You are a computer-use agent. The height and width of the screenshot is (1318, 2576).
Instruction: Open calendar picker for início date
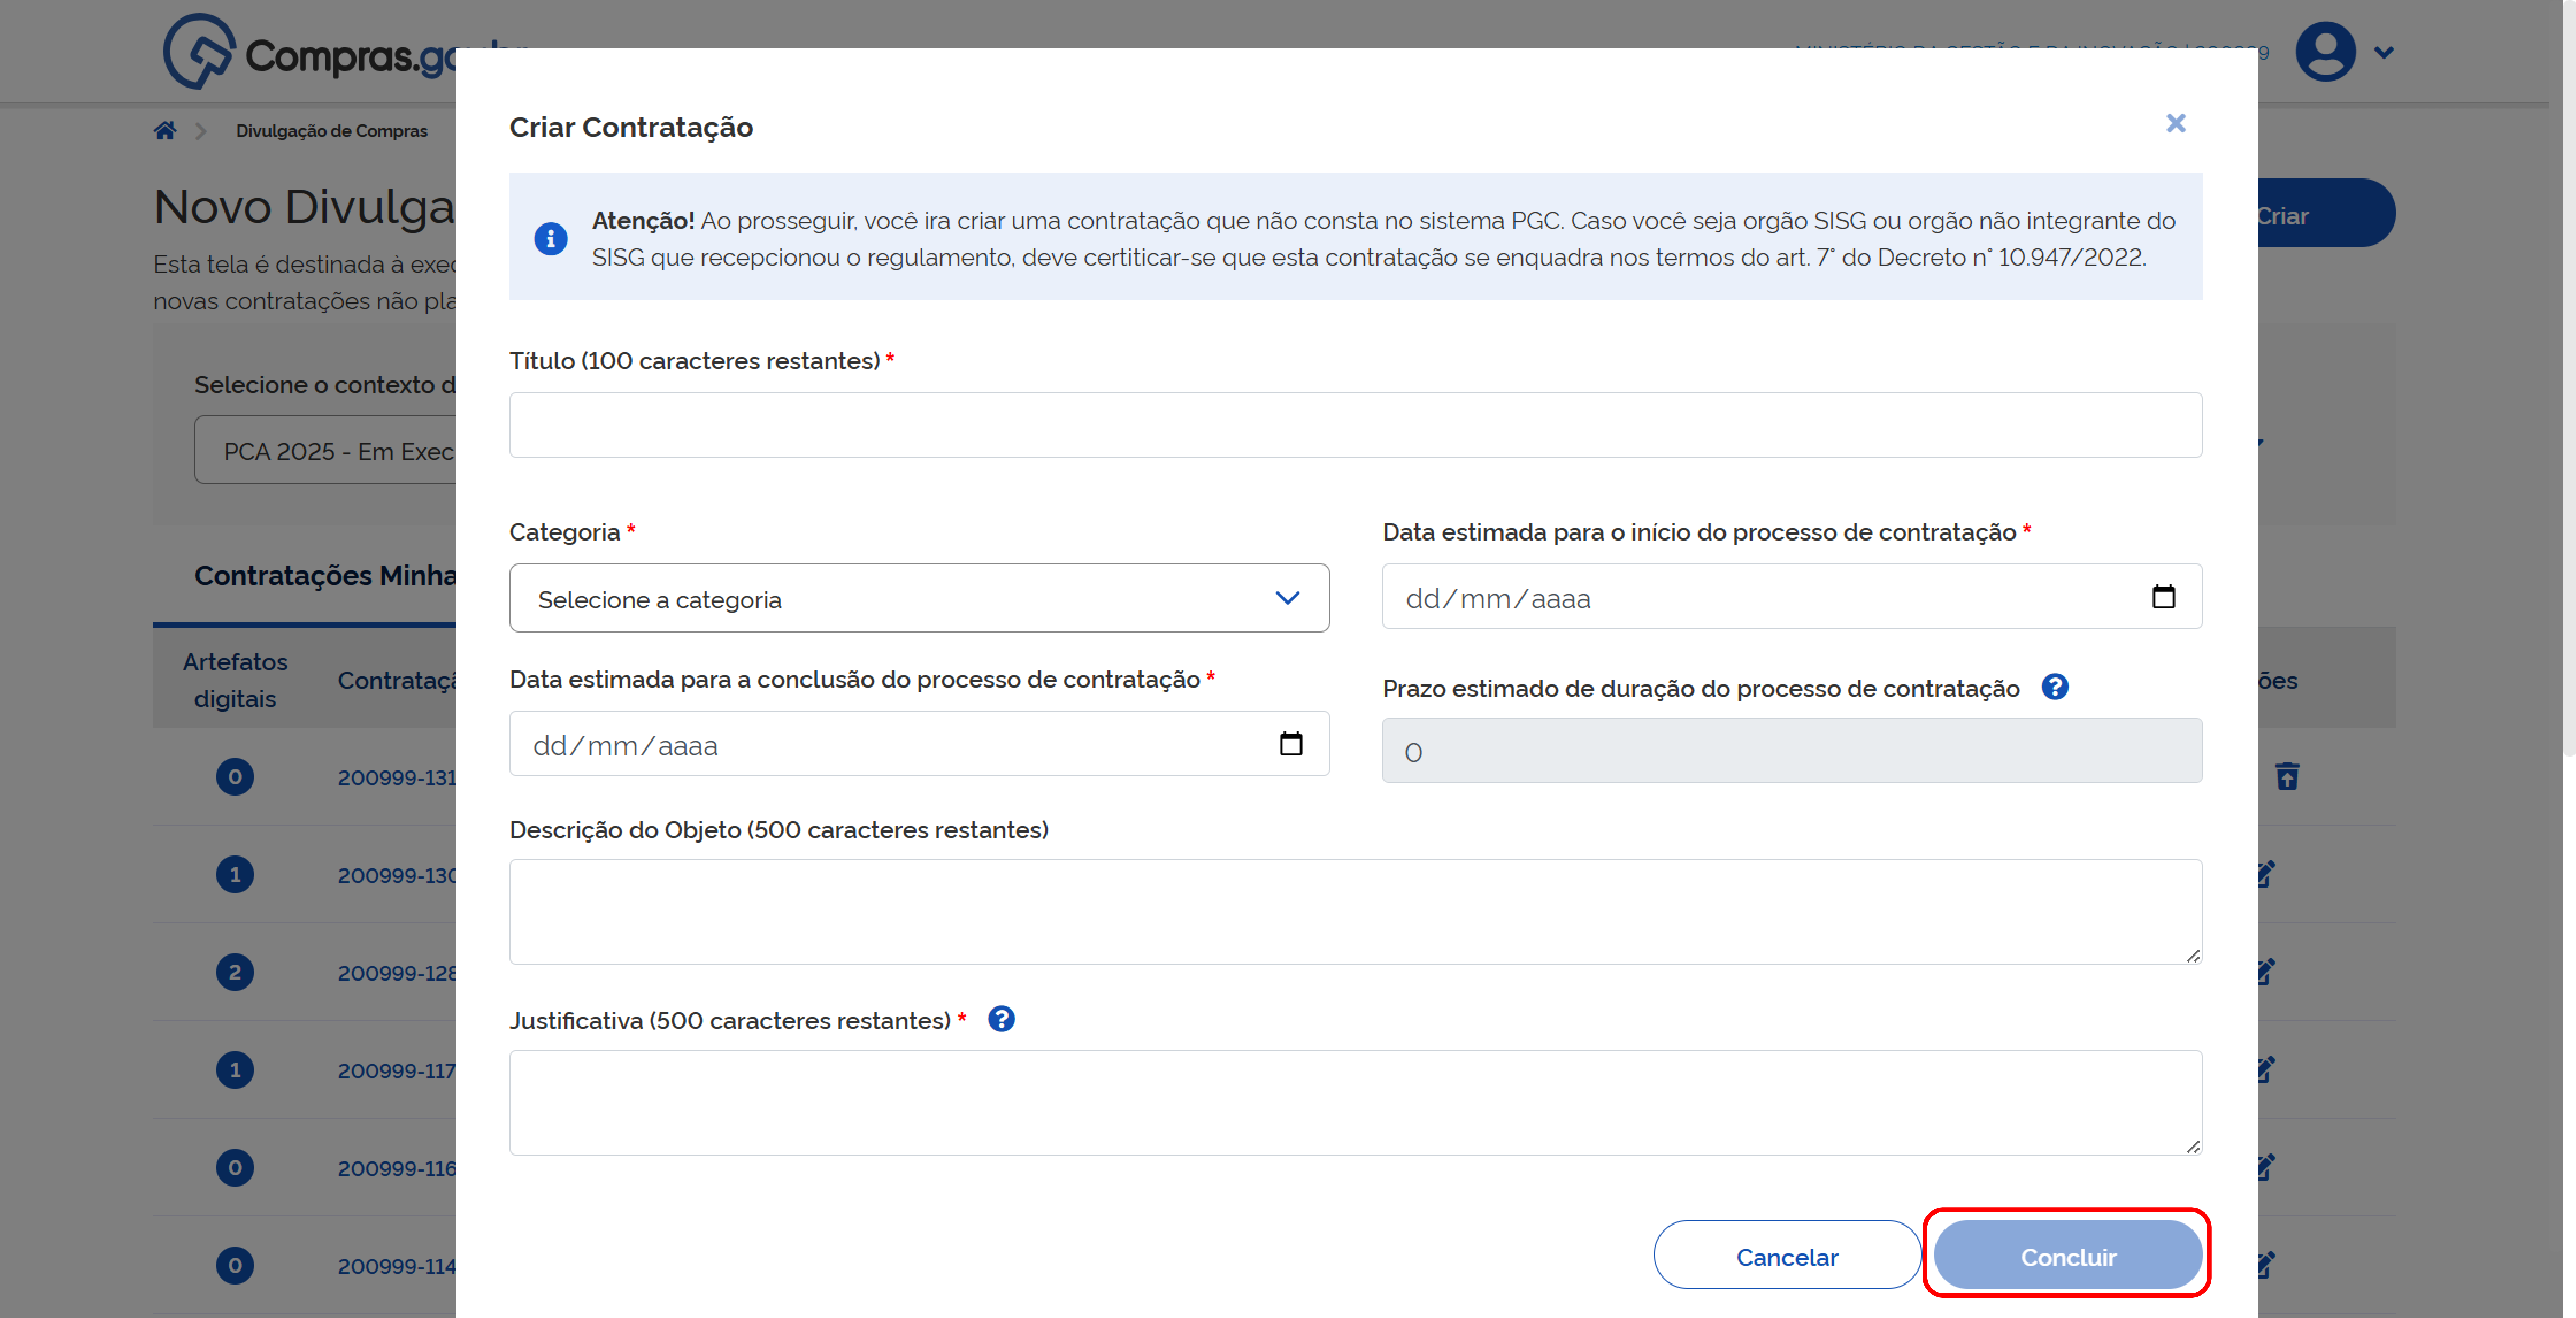pyautogui.click(x=2163, y=597)
